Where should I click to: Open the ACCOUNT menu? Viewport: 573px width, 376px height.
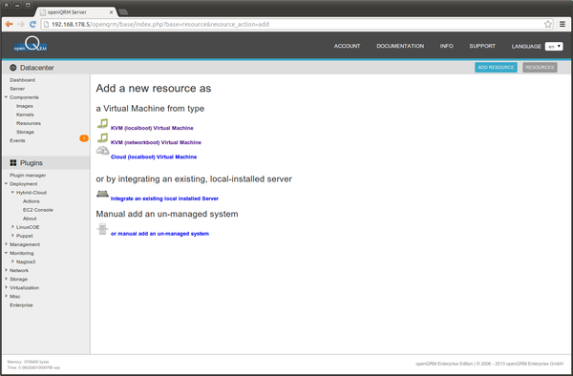348,46
